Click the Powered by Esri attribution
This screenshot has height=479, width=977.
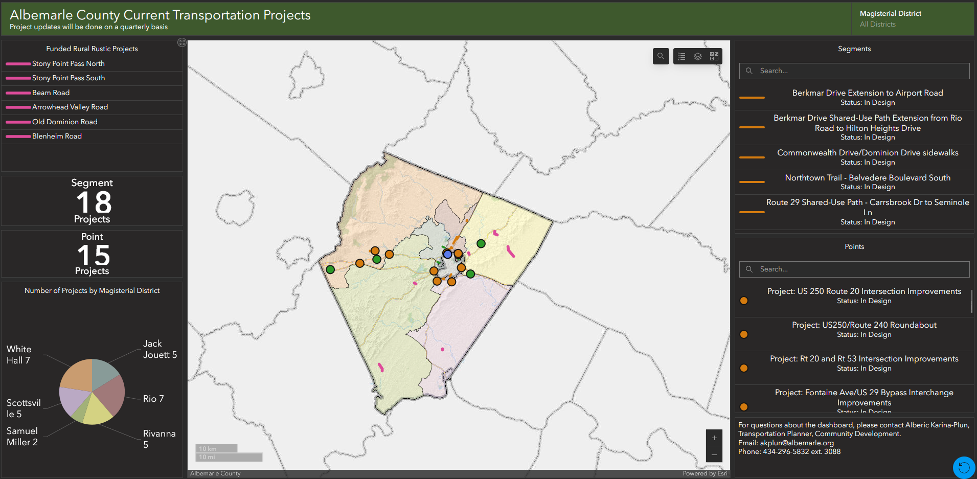click(705, 473)
